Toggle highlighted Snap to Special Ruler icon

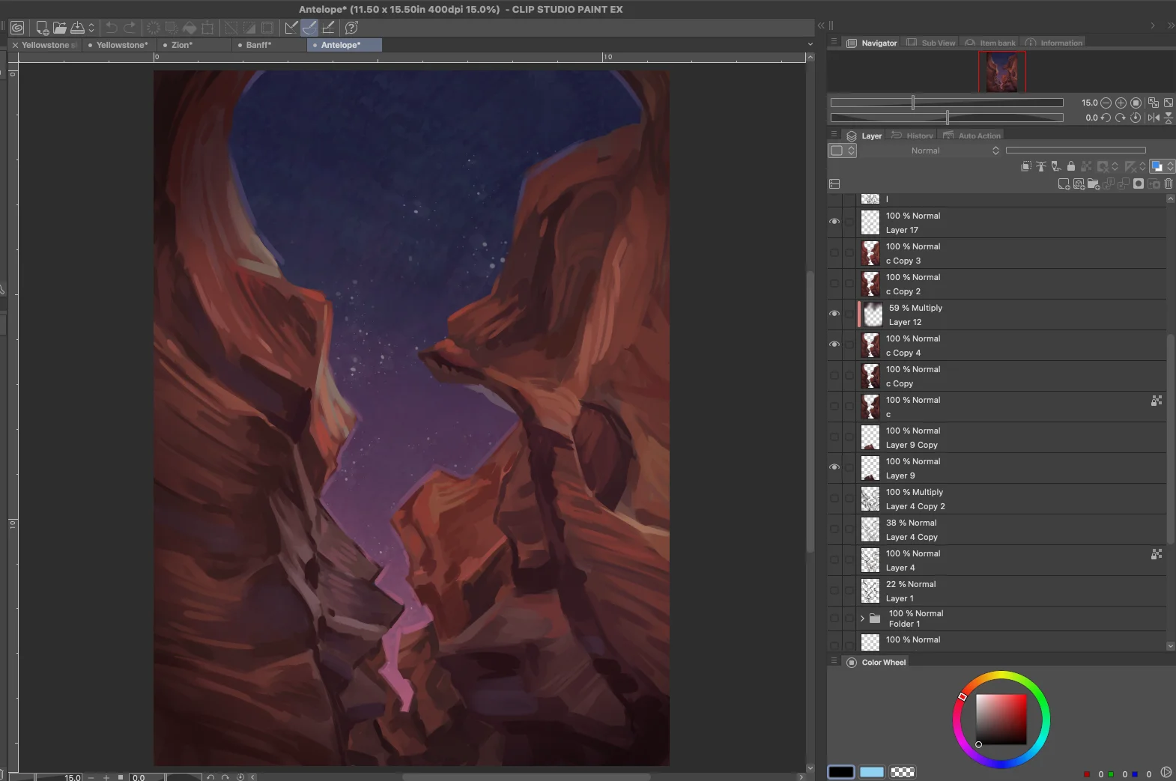coord(309,28)
